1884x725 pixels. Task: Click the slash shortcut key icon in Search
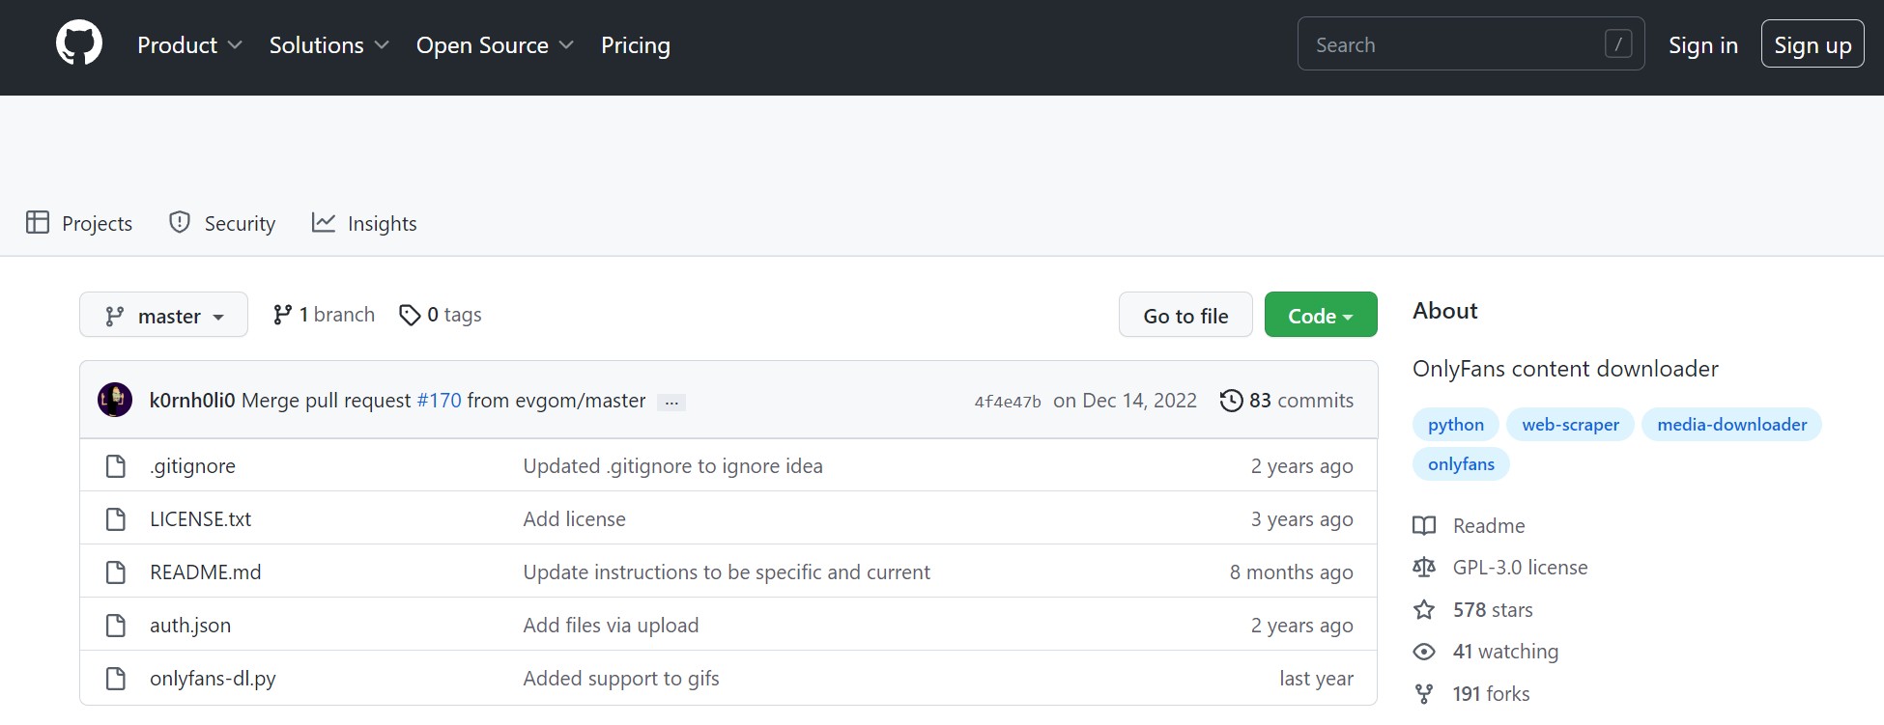tap(1618, 43)
